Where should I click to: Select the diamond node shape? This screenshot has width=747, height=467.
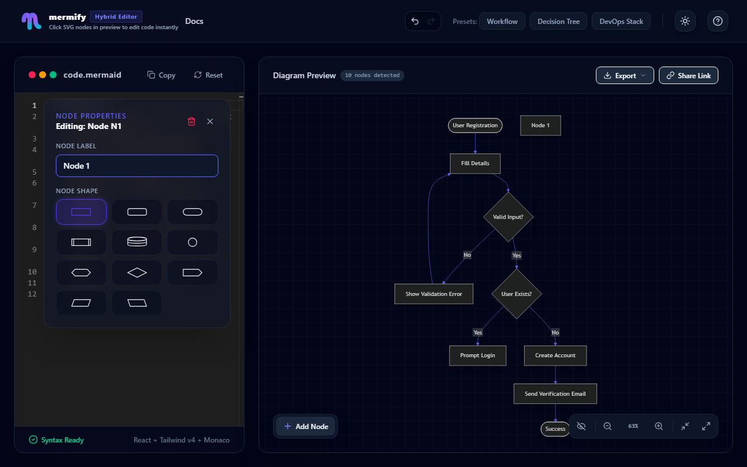[x=137, y=273]
